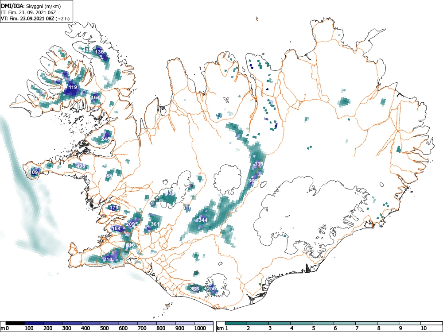
Task: Click the '10' label on the kilometre scale
Action: click(424, 328)
